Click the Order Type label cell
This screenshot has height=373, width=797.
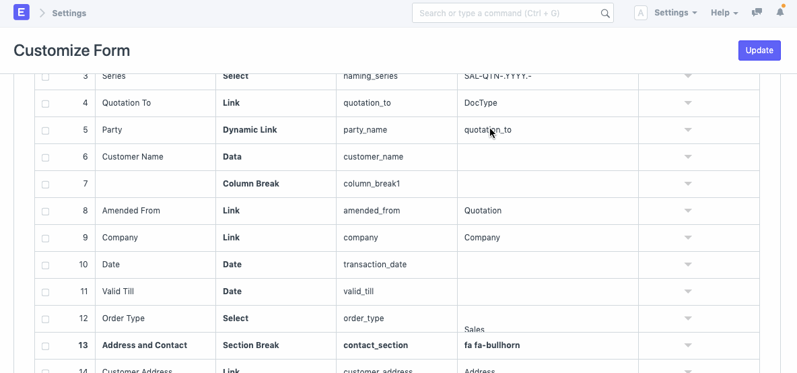point(155,318)
